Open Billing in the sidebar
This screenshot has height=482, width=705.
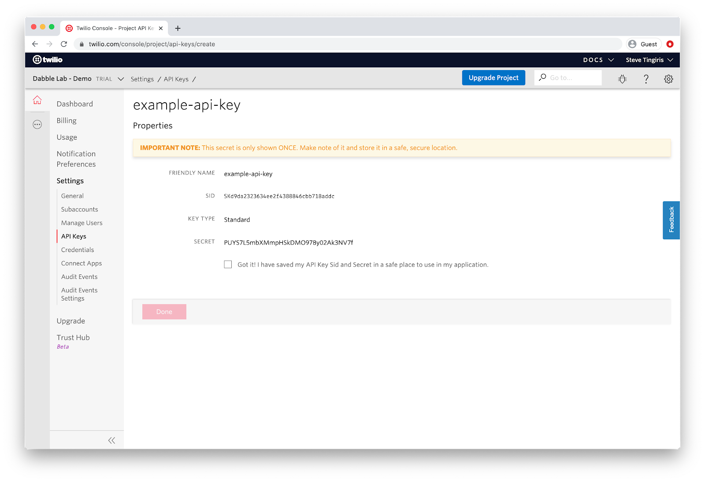coord(67,121)
